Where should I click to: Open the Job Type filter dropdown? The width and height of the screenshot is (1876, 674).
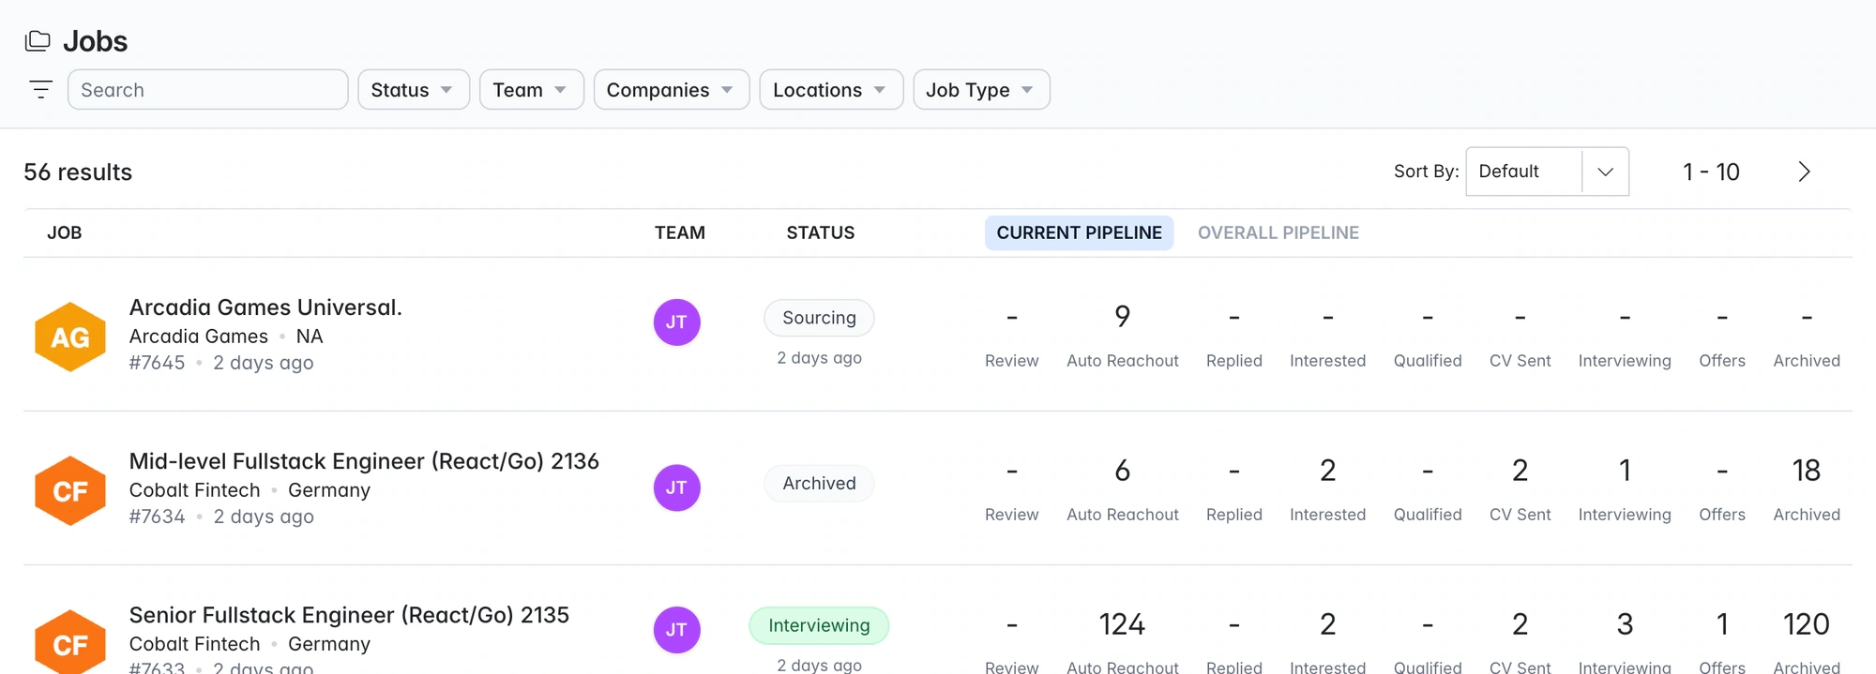(x=981, y=90)
